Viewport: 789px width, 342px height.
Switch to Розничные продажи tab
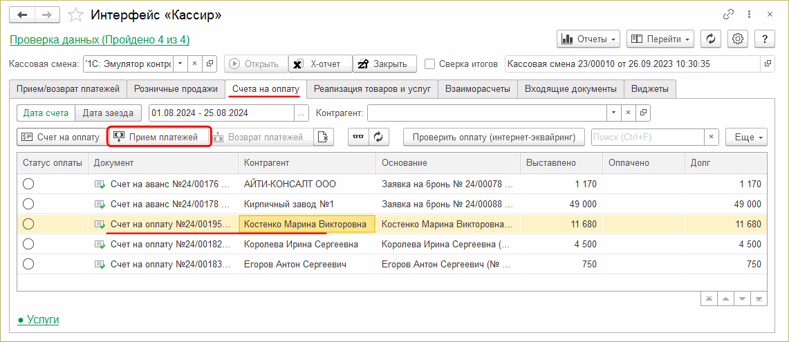pyautogui.click(x=176, y=88)
